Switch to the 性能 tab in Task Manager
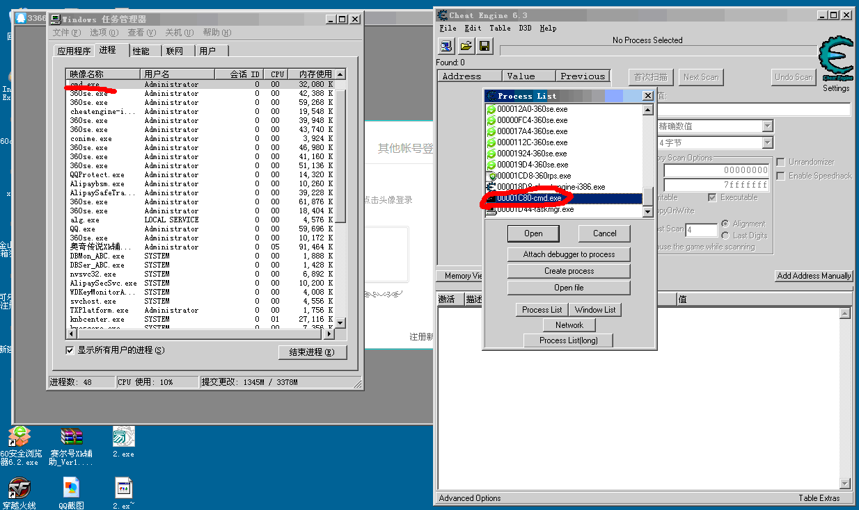Screen dimensions: 859x510 pos(141,51)
